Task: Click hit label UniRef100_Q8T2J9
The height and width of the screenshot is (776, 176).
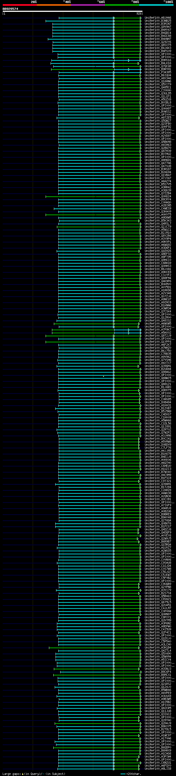Action: 158,336
